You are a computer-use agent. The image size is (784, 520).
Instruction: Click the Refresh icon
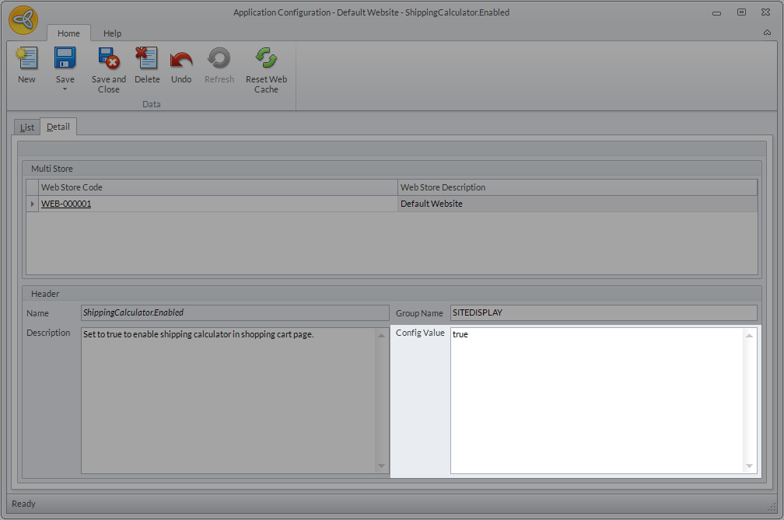tap(219, 58)
